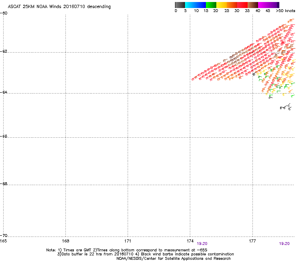Click the 'NOAA/NESDIS/Center for Satellite Applications and Research' credit
The height and width of the screenshot is (261, 297).
click(x=173, y=259)
